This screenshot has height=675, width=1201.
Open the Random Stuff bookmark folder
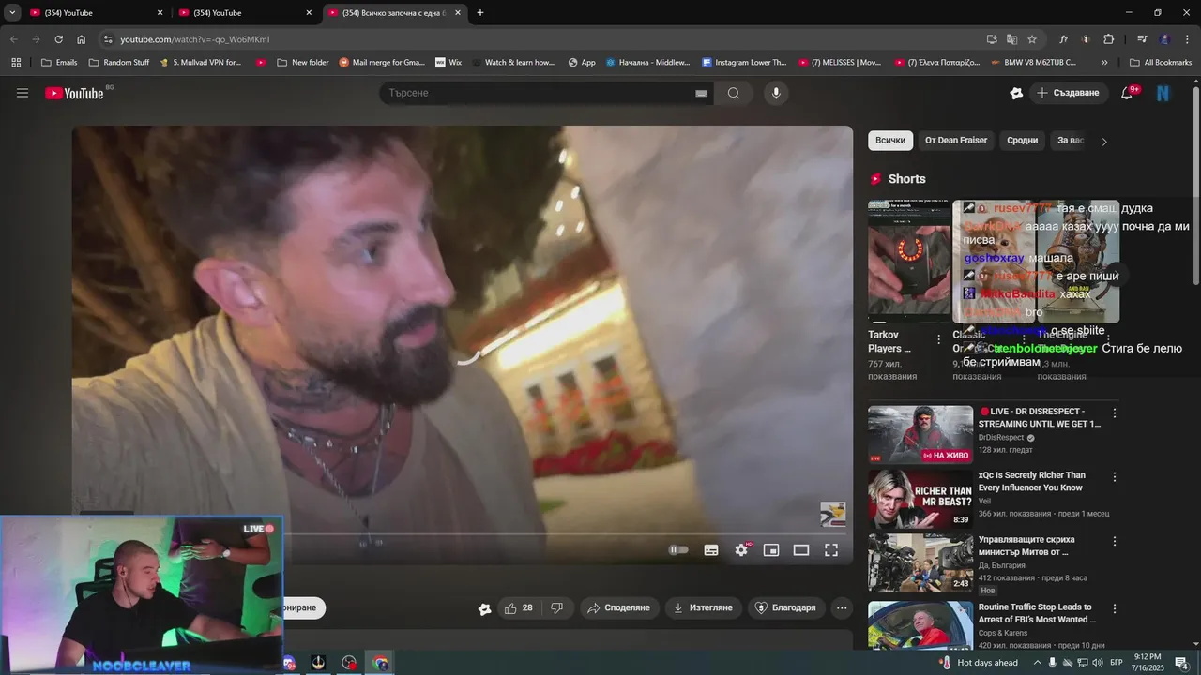[x=118, y=63]
